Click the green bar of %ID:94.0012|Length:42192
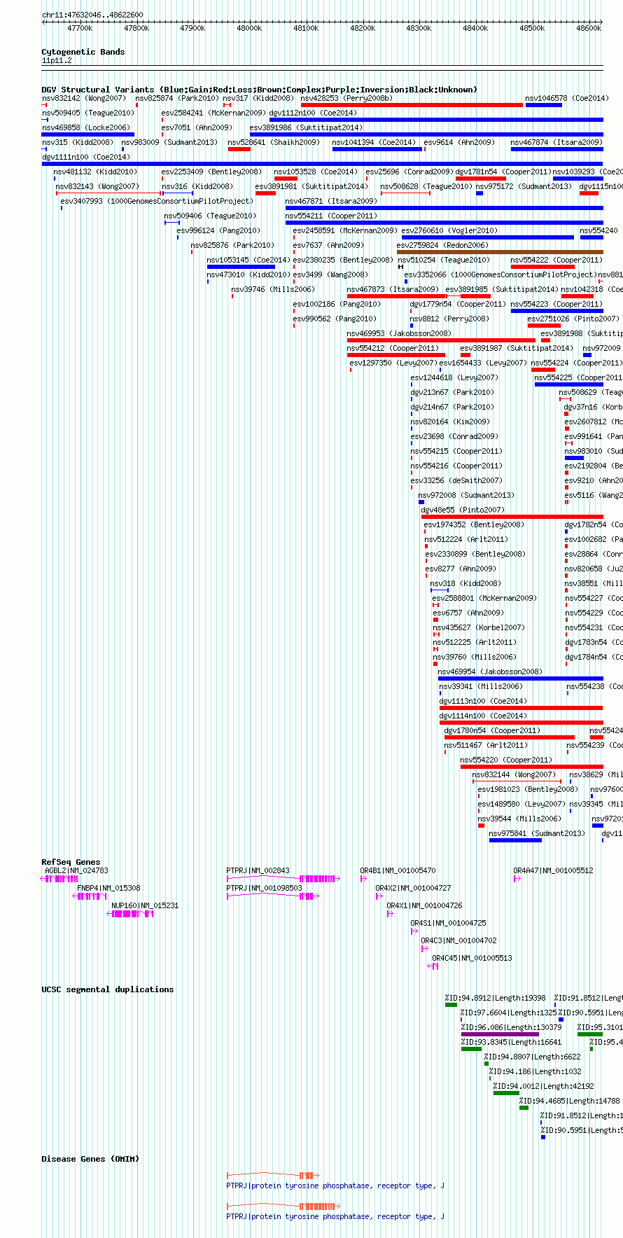The width and height of the screenshot is (623, 1238). 506,1093
